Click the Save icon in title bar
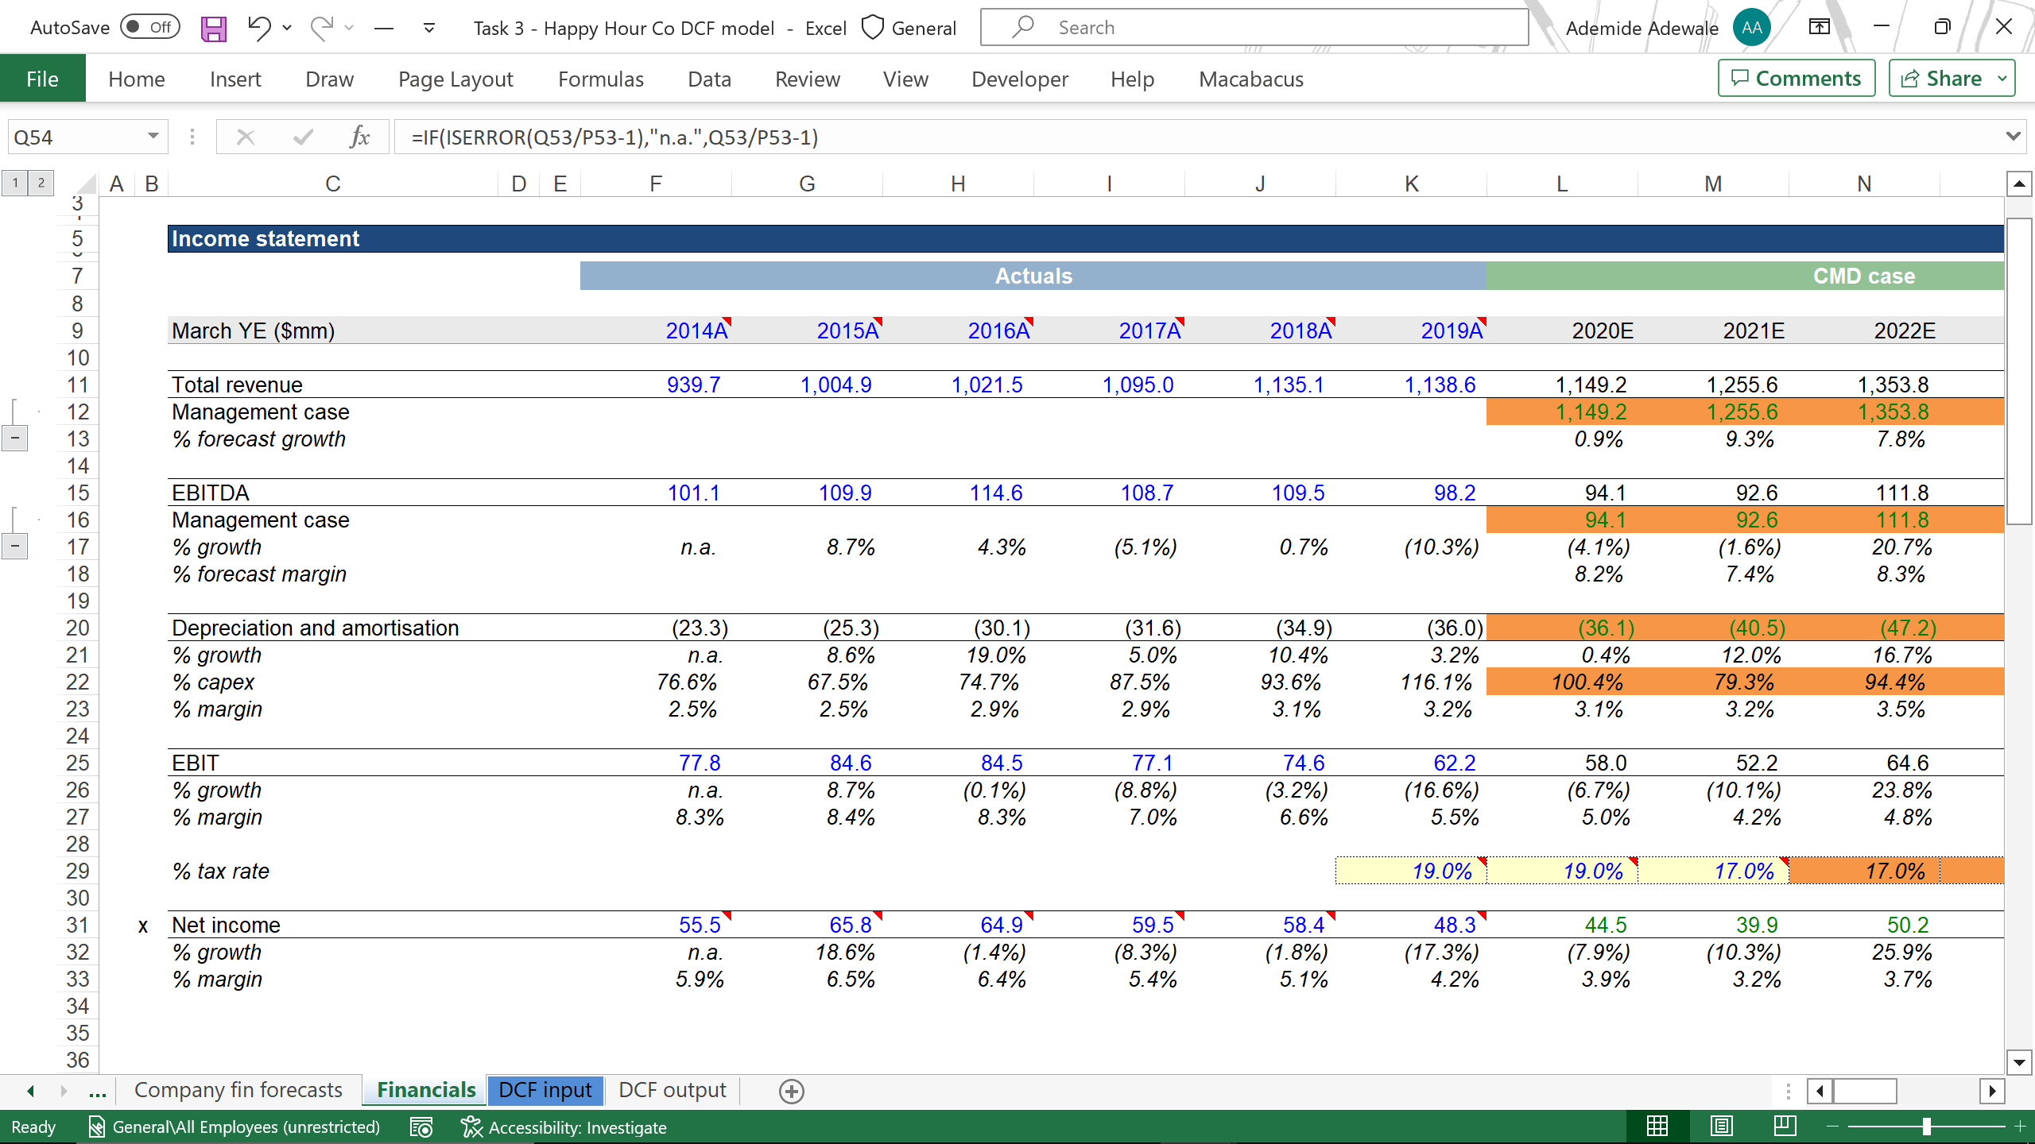This screenshot has width=2035, height=1144. (213, 29)
